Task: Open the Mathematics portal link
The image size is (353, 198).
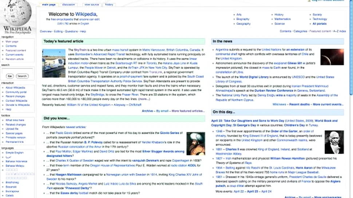Action: (282, 19)
